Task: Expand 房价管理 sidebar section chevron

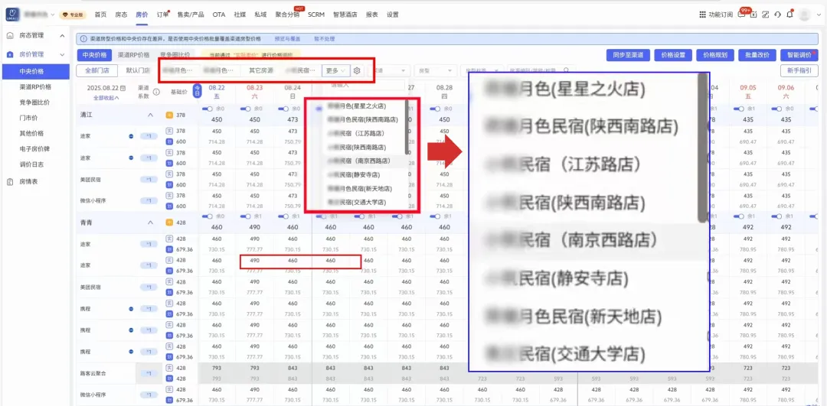Action: coord(62,54)
